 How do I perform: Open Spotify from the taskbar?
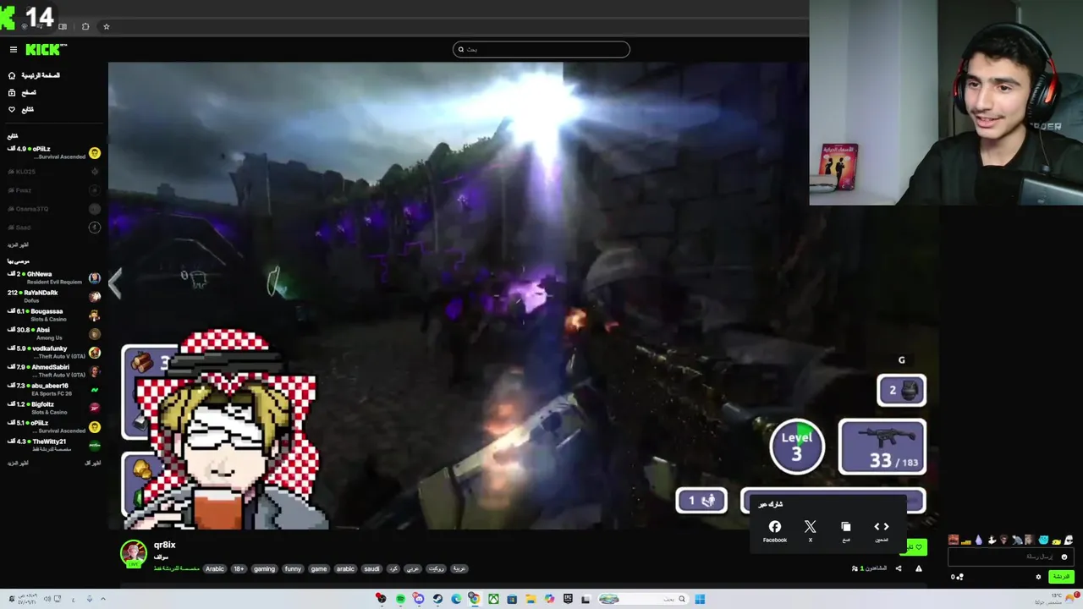coord(400,599)
